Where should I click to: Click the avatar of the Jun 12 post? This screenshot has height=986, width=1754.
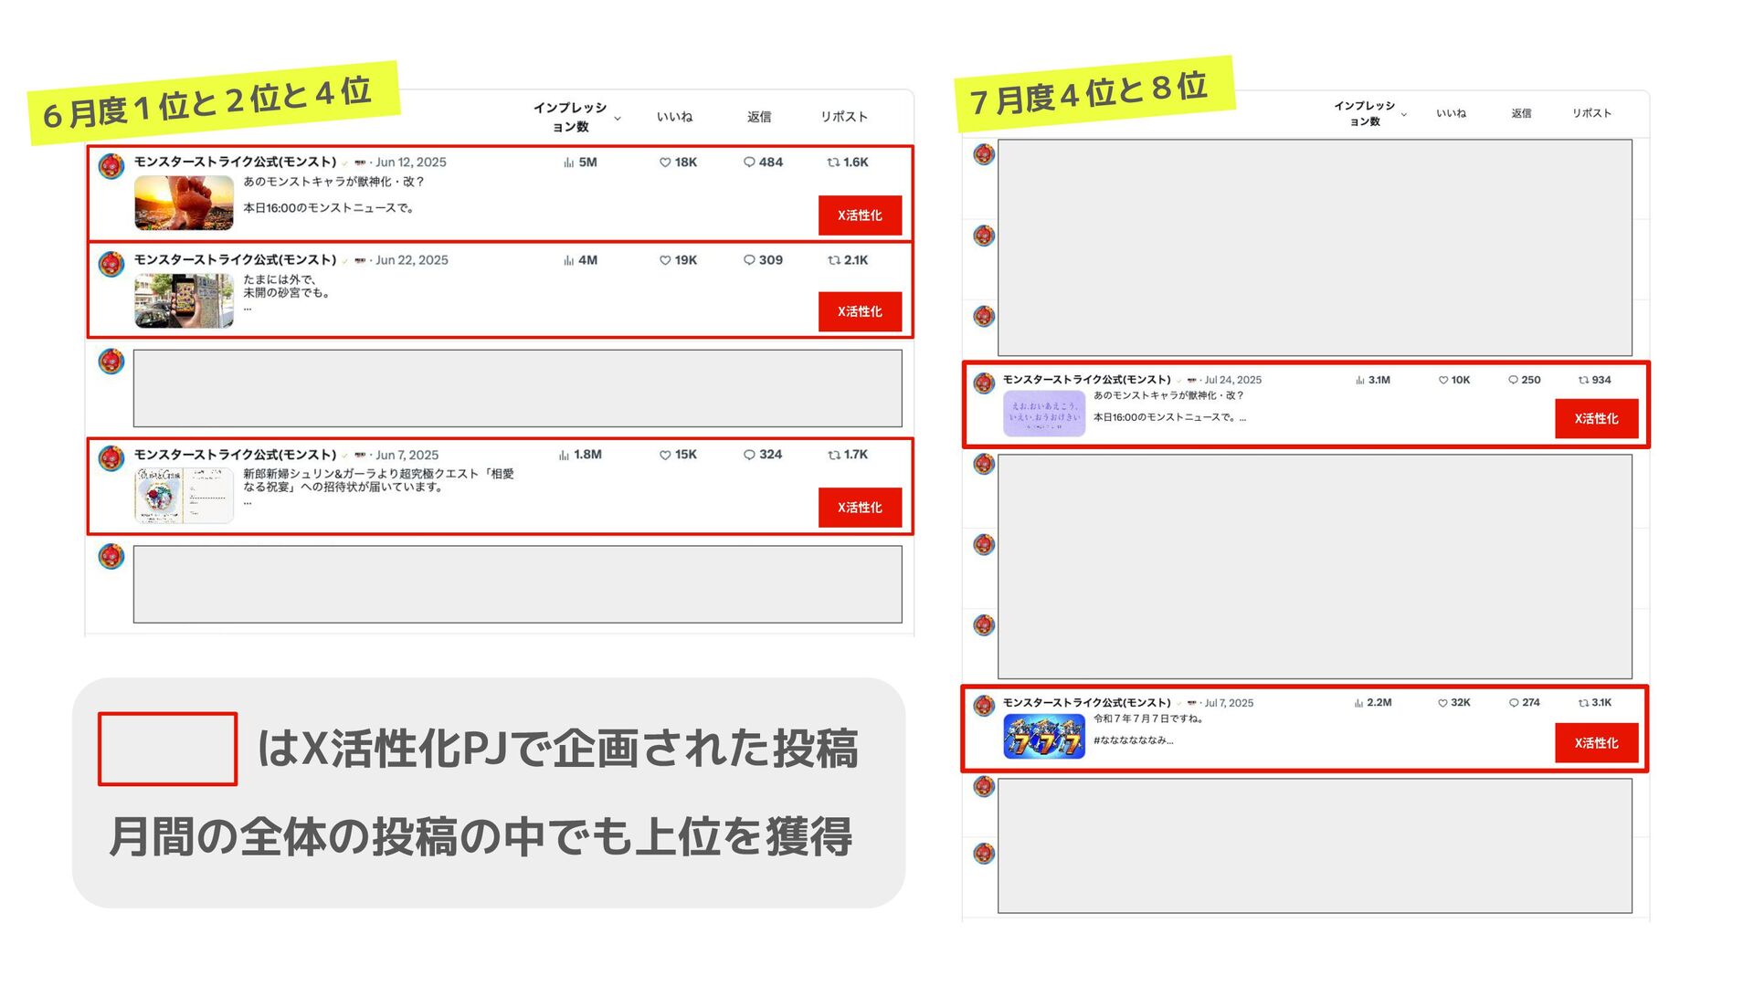coord(111,166)
